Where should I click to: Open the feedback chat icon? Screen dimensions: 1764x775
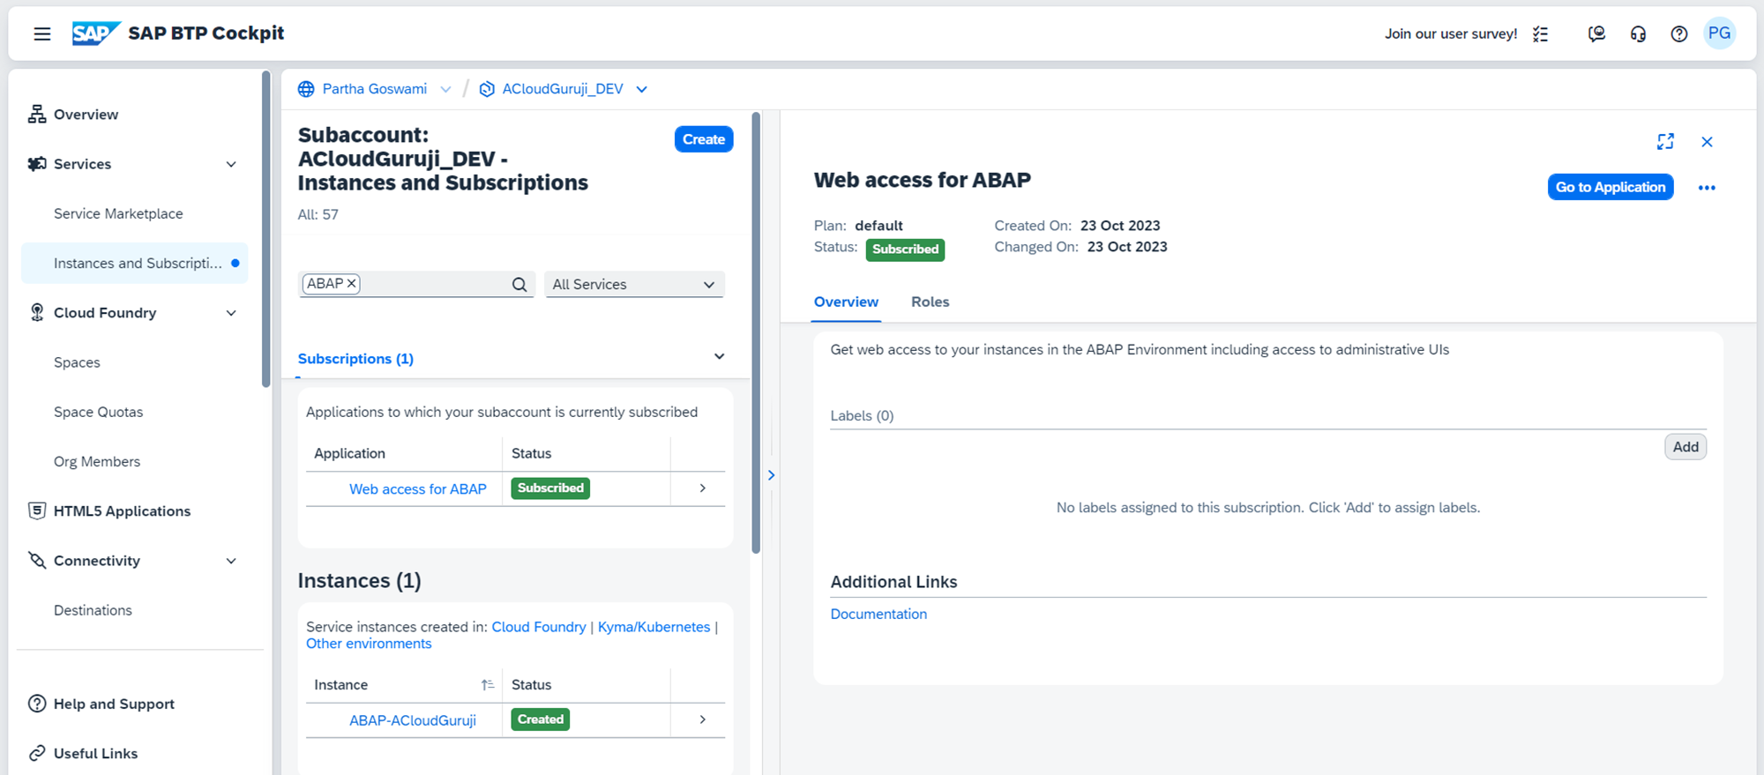coord(1596,34)
